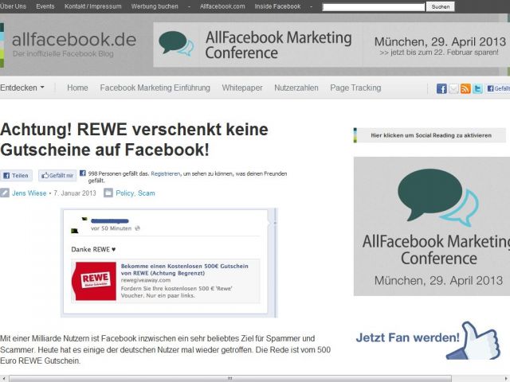This screenshot has height=382, width=510.
Task: Click Hier klicken um Social Reading zu aktivieren
Action: pyautogui.click(x=430, y=135)
